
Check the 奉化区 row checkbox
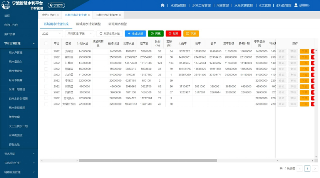point(46,81)
